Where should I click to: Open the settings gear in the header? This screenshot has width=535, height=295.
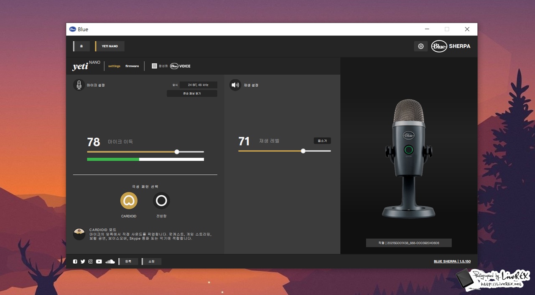pos(421,46)
